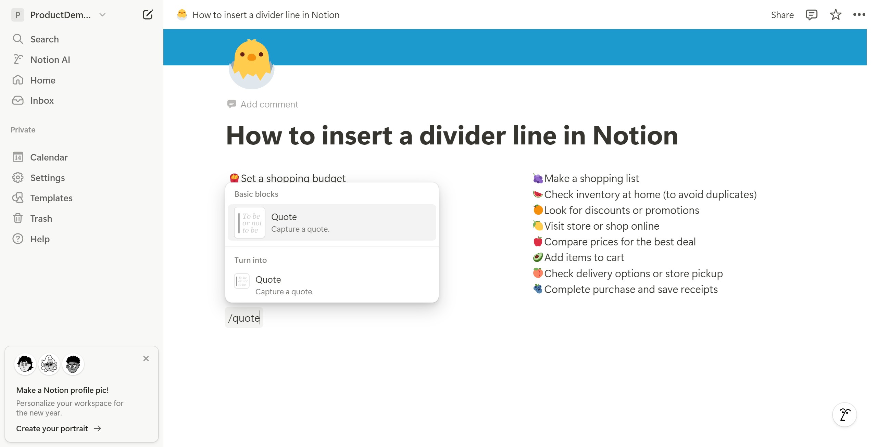Close the profile pic promo card
Image resolution: width=877 pixels, height=447 pixels.
click(146, 358)
